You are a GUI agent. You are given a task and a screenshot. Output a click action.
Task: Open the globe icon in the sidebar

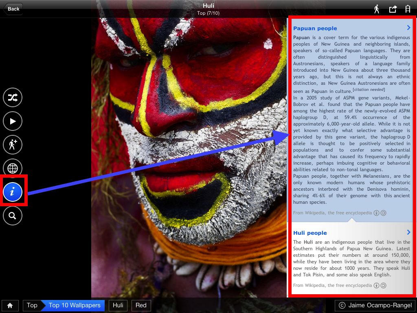coord(13,168)
